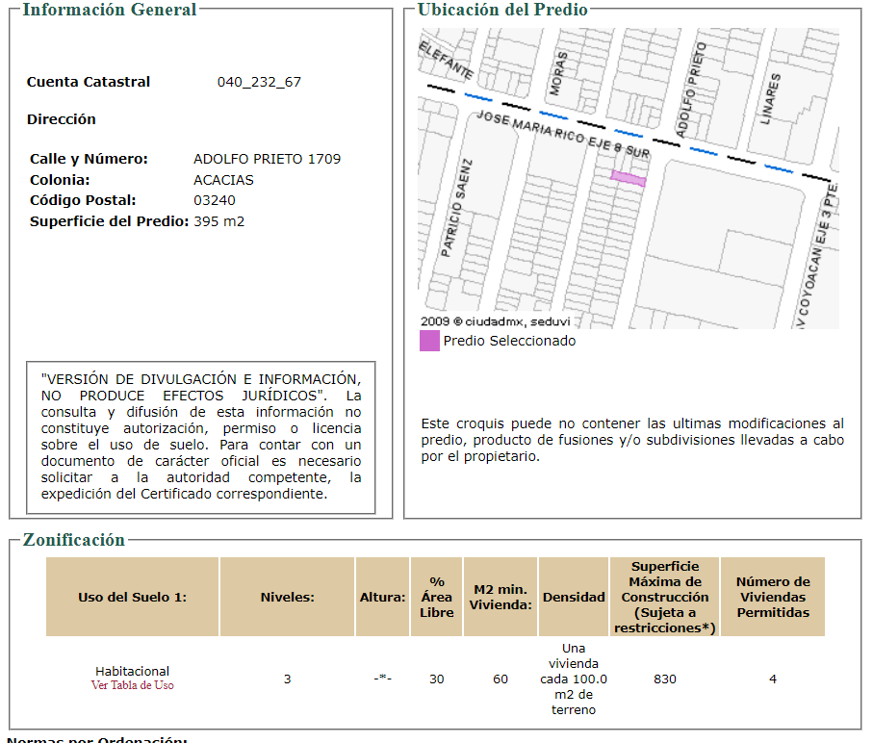Viewport: 873px width, 743px height.
Task: Click the 'Niveles:' column header
Action: [x=287, y=597]
